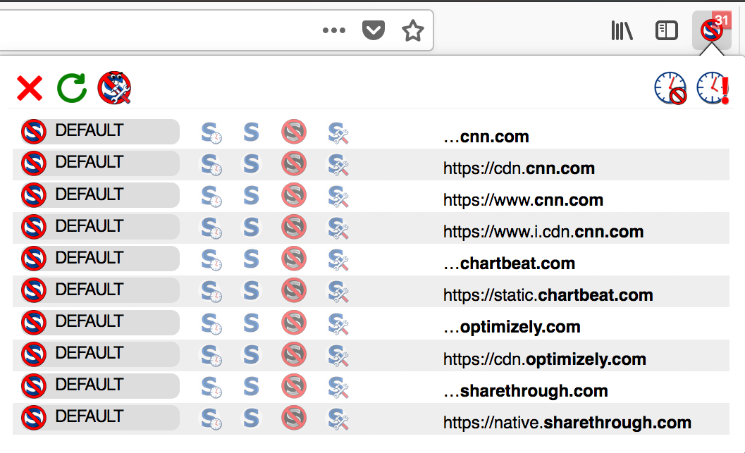Click NoScript extension icon with 31 badge
Screen dimensions: 745x453
click(712, 30)
